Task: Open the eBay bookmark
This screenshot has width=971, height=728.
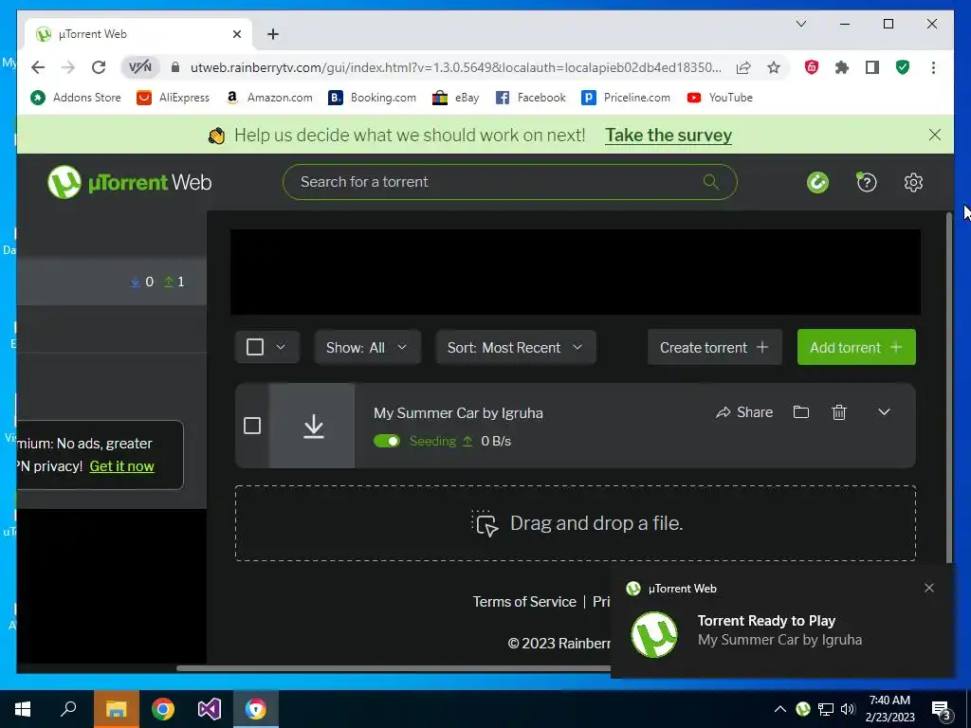Action: pos(456,98)
